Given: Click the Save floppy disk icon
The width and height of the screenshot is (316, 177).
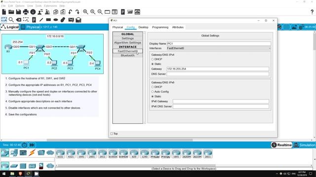Looking at the screenshot, I should pos(18,12).
